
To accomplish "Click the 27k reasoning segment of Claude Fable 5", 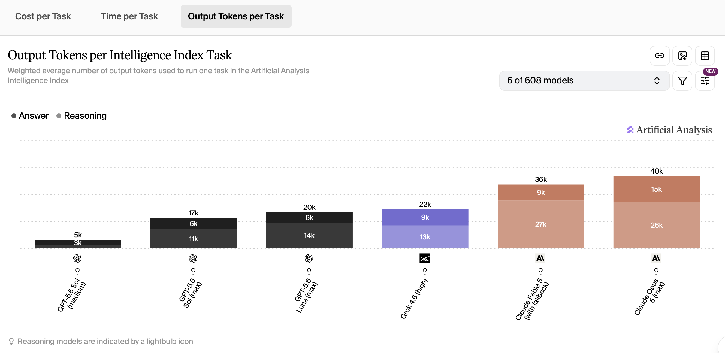I will tap(541, 224).
